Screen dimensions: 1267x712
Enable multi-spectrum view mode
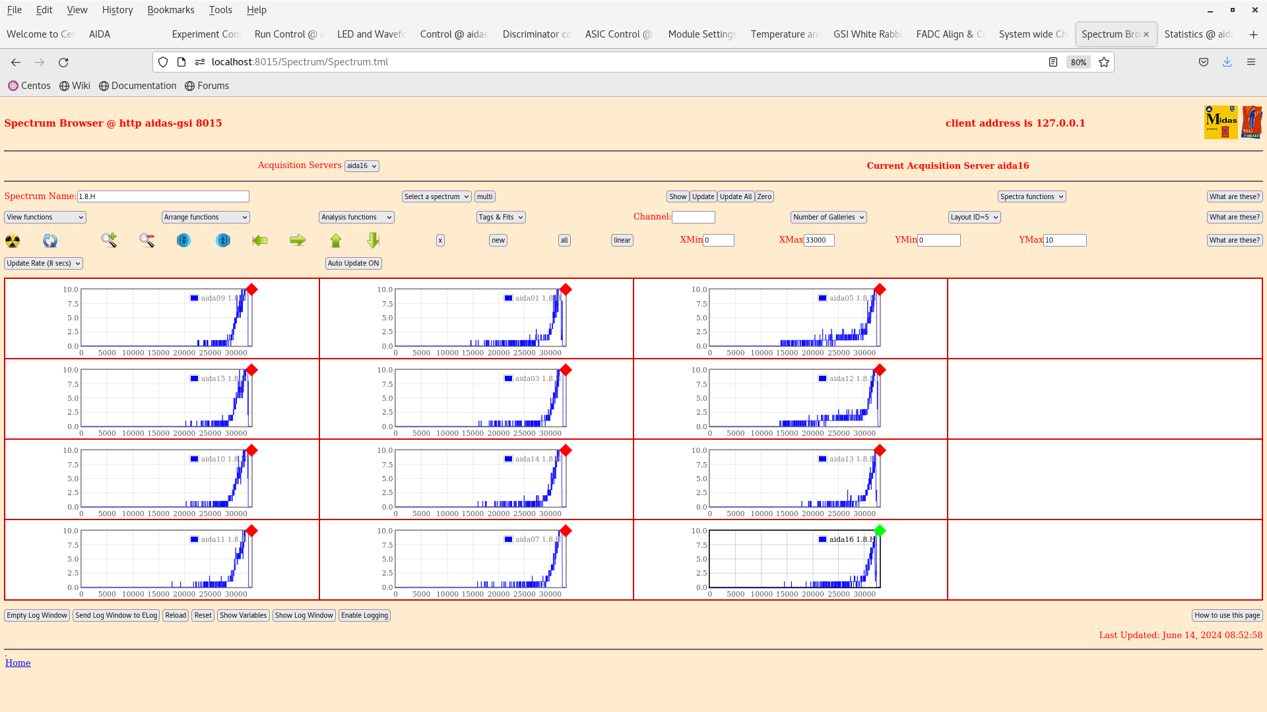(485, 196)
